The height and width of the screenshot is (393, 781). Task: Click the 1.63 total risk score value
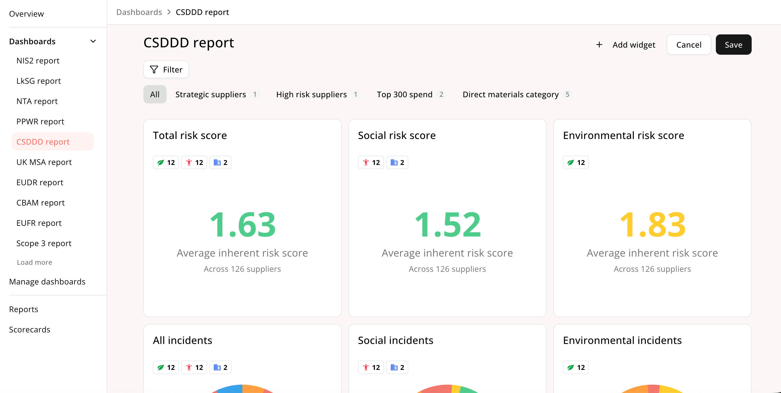[x=243, y=225]
